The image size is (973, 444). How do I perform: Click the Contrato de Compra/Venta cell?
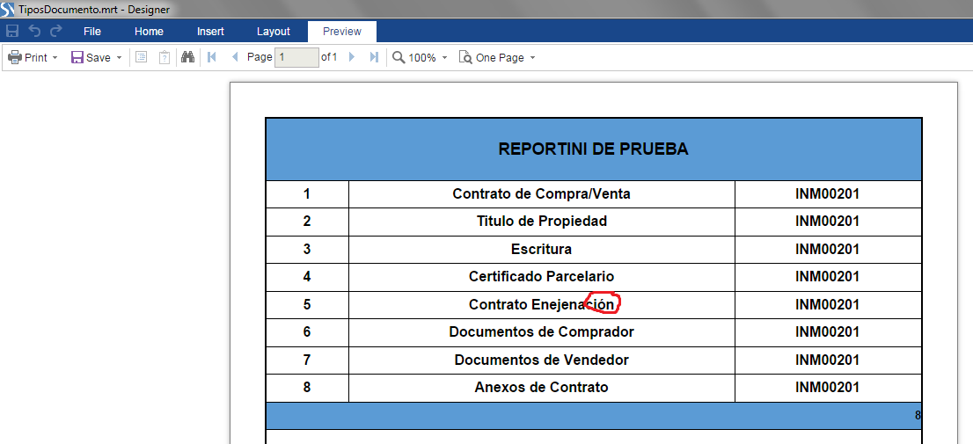tap(542, 194)
